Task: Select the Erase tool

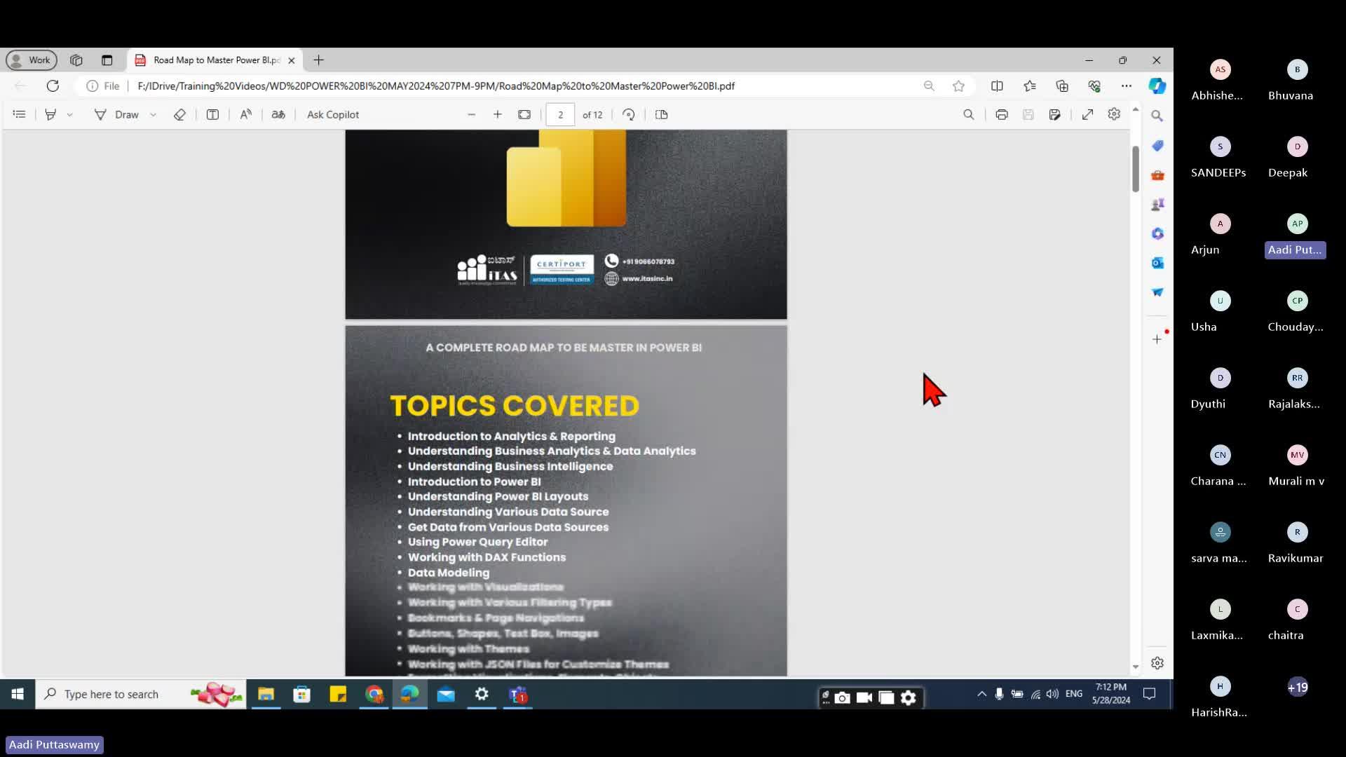Action: point(179,114)
